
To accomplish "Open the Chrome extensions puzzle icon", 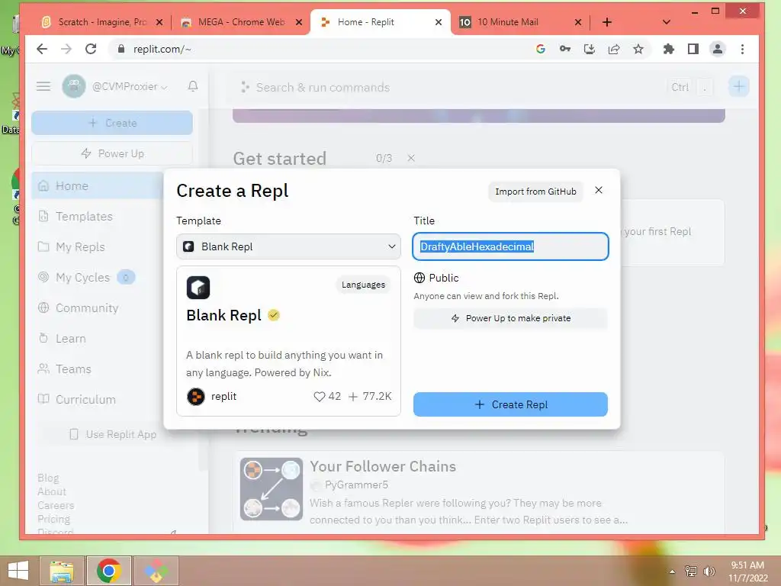I will (668, 49).
